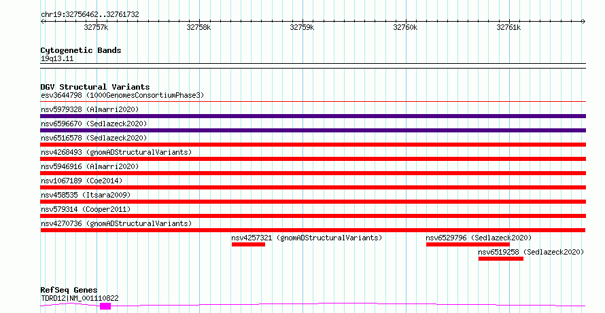Click the nsv6529796 (Sedlazeck2020) label
This screenshot has height=313, width=605.
(479, 238)
